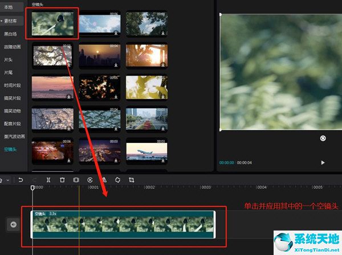Download the orange sunlit leaves clip
Viewport: 342px width, 255px height.
tap(163, 65)
